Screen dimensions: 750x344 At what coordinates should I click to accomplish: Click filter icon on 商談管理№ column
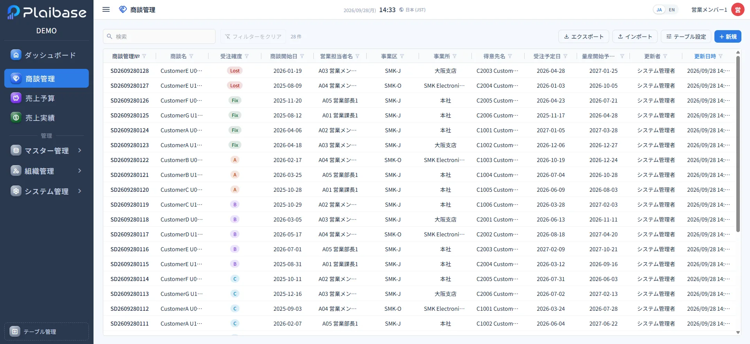tap(144, 56)
